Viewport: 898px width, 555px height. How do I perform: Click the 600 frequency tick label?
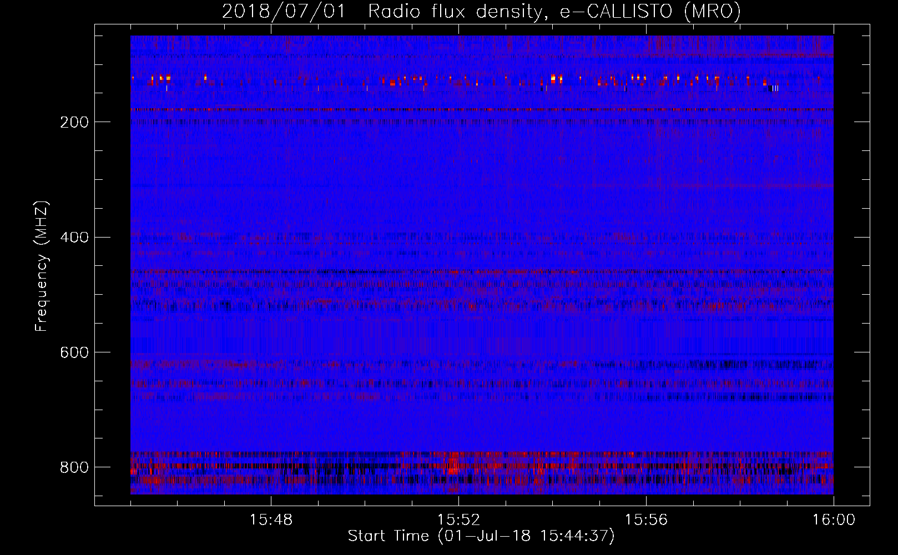click(74, 352)
